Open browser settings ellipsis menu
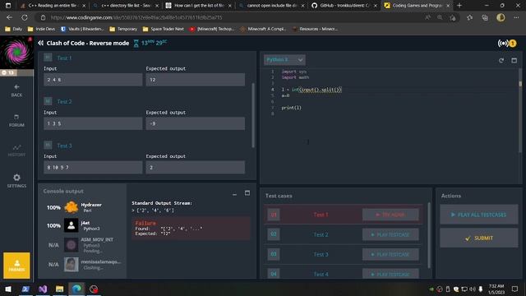 pos(516,17)
